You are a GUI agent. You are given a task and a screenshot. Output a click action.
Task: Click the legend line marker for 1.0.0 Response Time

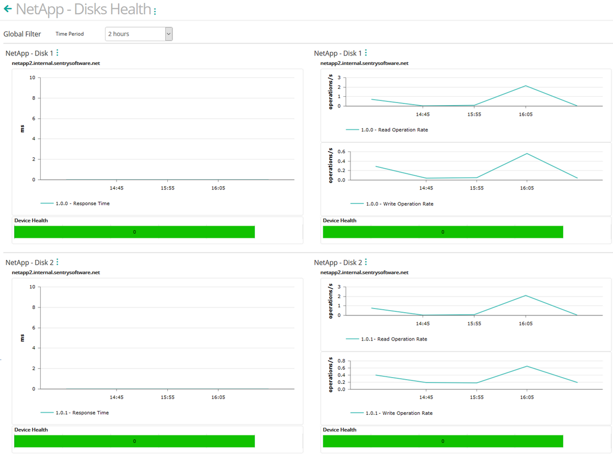[48, 203]
